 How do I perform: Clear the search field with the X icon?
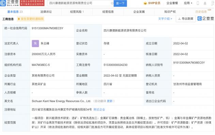click(x=112, y=3)
